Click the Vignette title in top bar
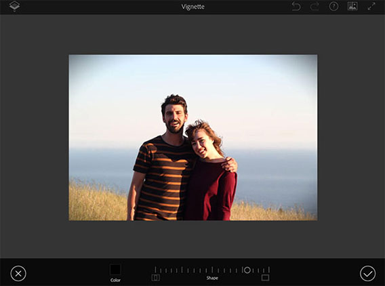This screenshot has width=385, height=286. [x=192, y=7]
